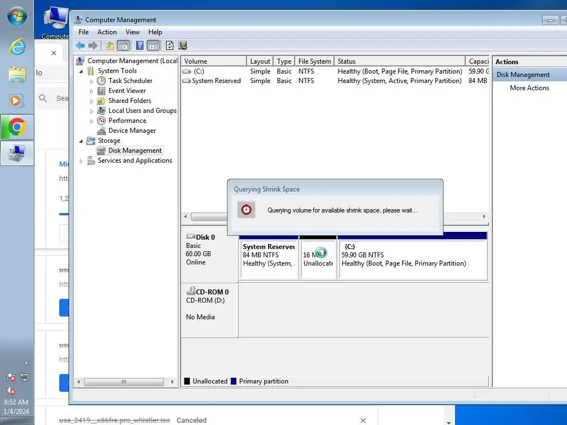This screenshot has width=567, height=425.
Task: Collapse the System Tools node
Action: 81,71
